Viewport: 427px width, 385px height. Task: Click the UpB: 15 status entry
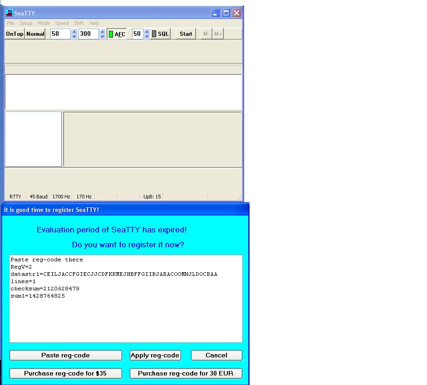click(152, 197)
